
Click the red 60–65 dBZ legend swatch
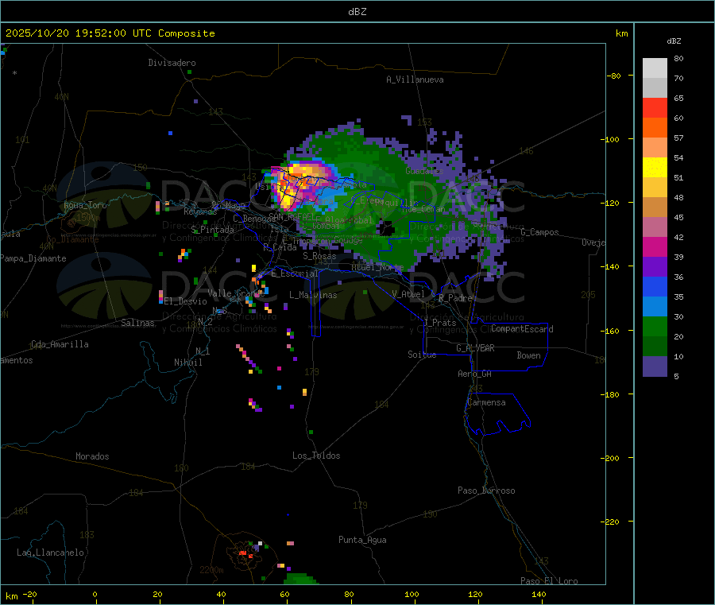[655, 107]
